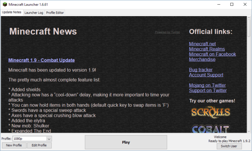
Task: Close the Minecraft Launcher window
Action: [x=245, y=4]
